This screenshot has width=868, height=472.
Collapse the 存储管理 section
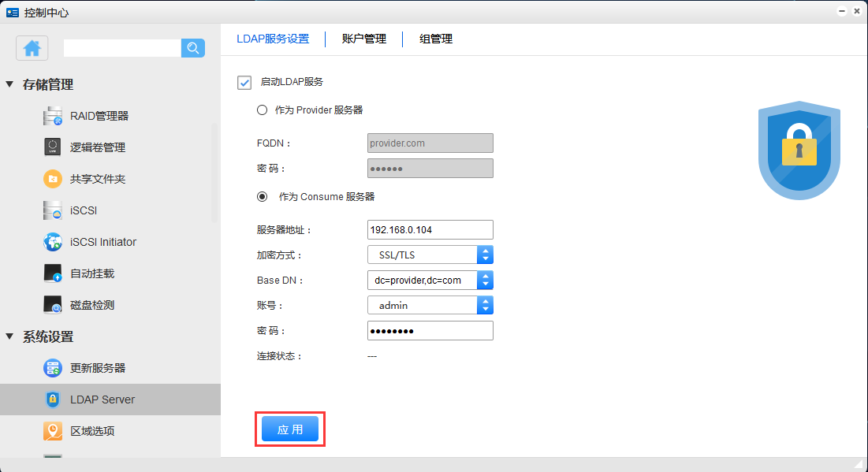tap(10, 84)
